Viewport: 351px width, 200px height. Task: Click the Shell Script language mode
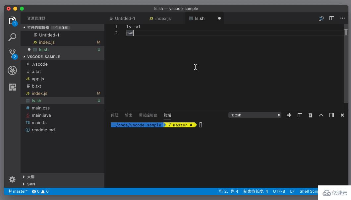tap(309, 191)
